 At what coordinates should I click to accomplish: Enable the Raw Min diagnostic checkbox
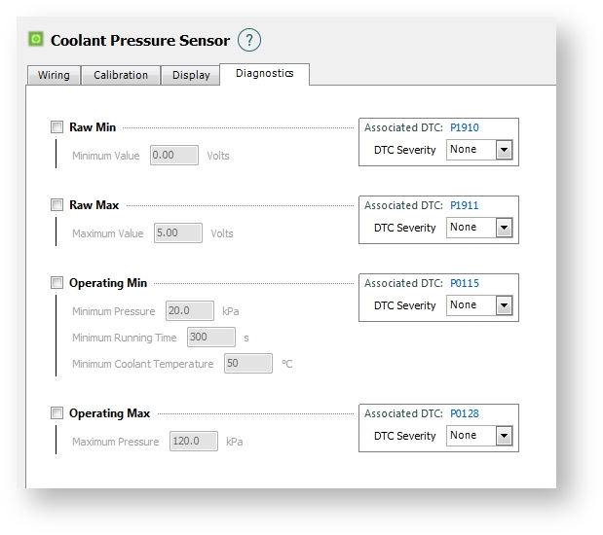point(57,127)
